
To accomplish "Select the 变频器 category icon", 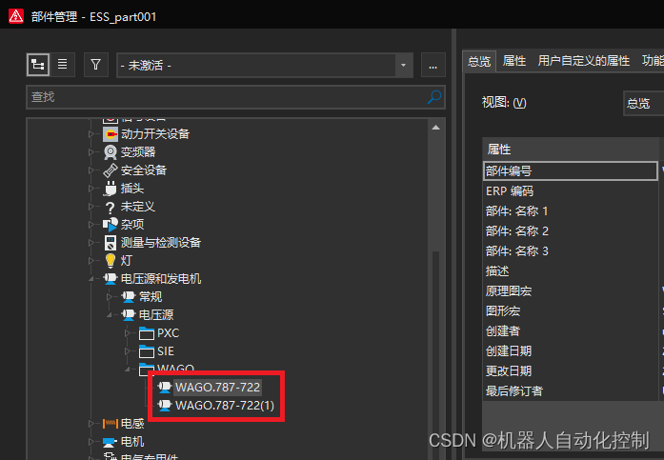I will pos(111,152).
